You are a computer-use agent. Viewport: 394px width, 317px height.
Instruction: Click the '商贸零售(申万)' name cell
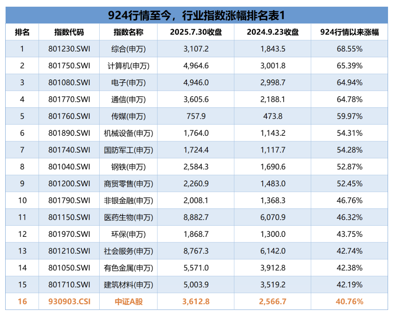point(128,183)
